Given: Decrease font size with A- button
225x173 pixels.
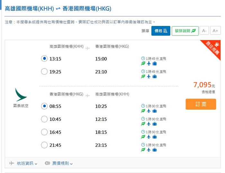Looking at the screenshot, I should click(x=204, y=31).
